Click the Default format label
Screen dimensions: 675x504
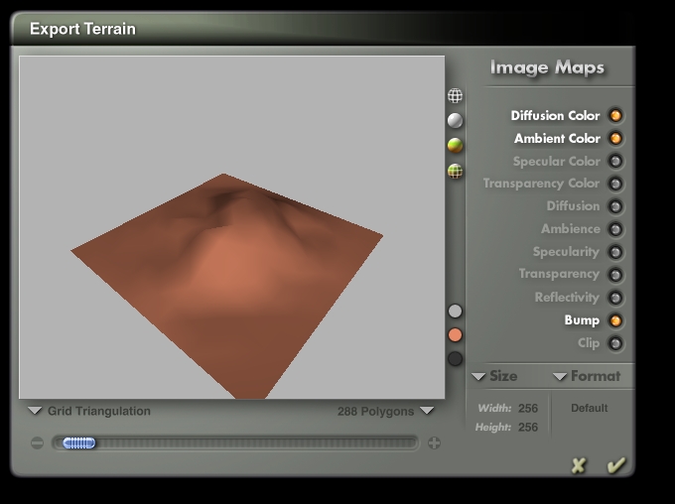point(589,408)
